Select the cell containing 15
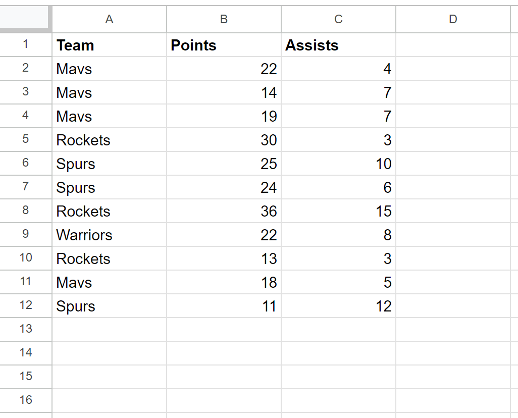The width and height of the screenshot is (518, 418). pyautogui.click(x=339, y=211)
